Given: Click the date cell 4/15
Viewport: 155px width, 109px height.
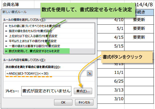Looking at the screenshot, I should (111, 38).
